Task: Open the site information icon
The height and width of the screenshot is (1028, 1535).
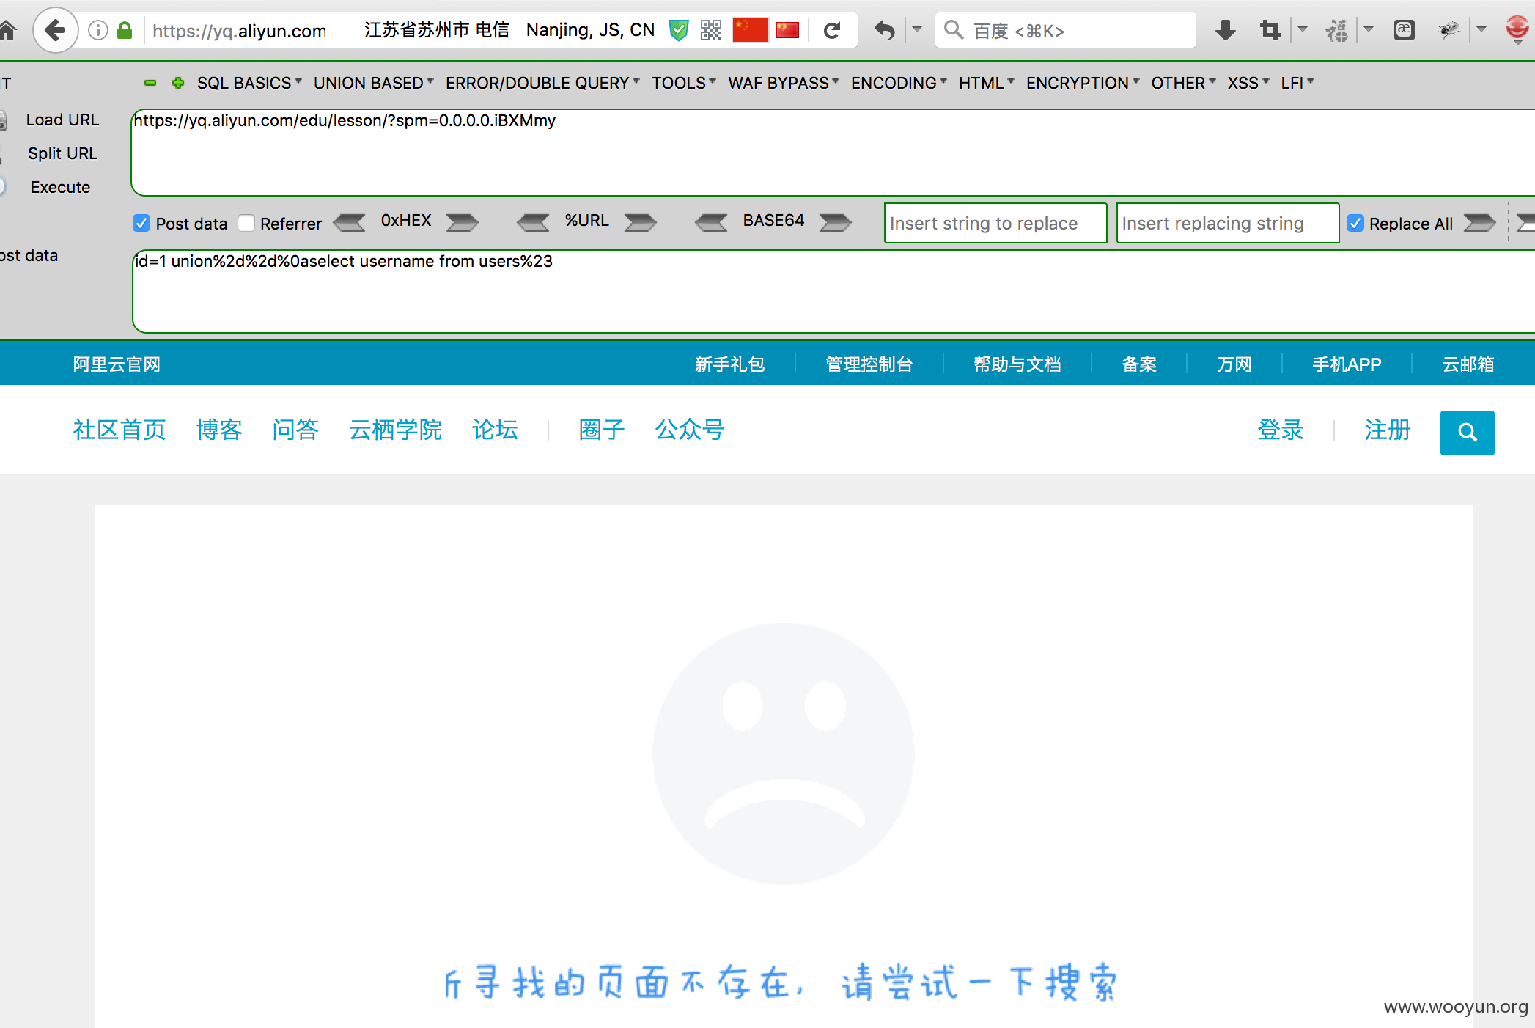Action: 98,30
